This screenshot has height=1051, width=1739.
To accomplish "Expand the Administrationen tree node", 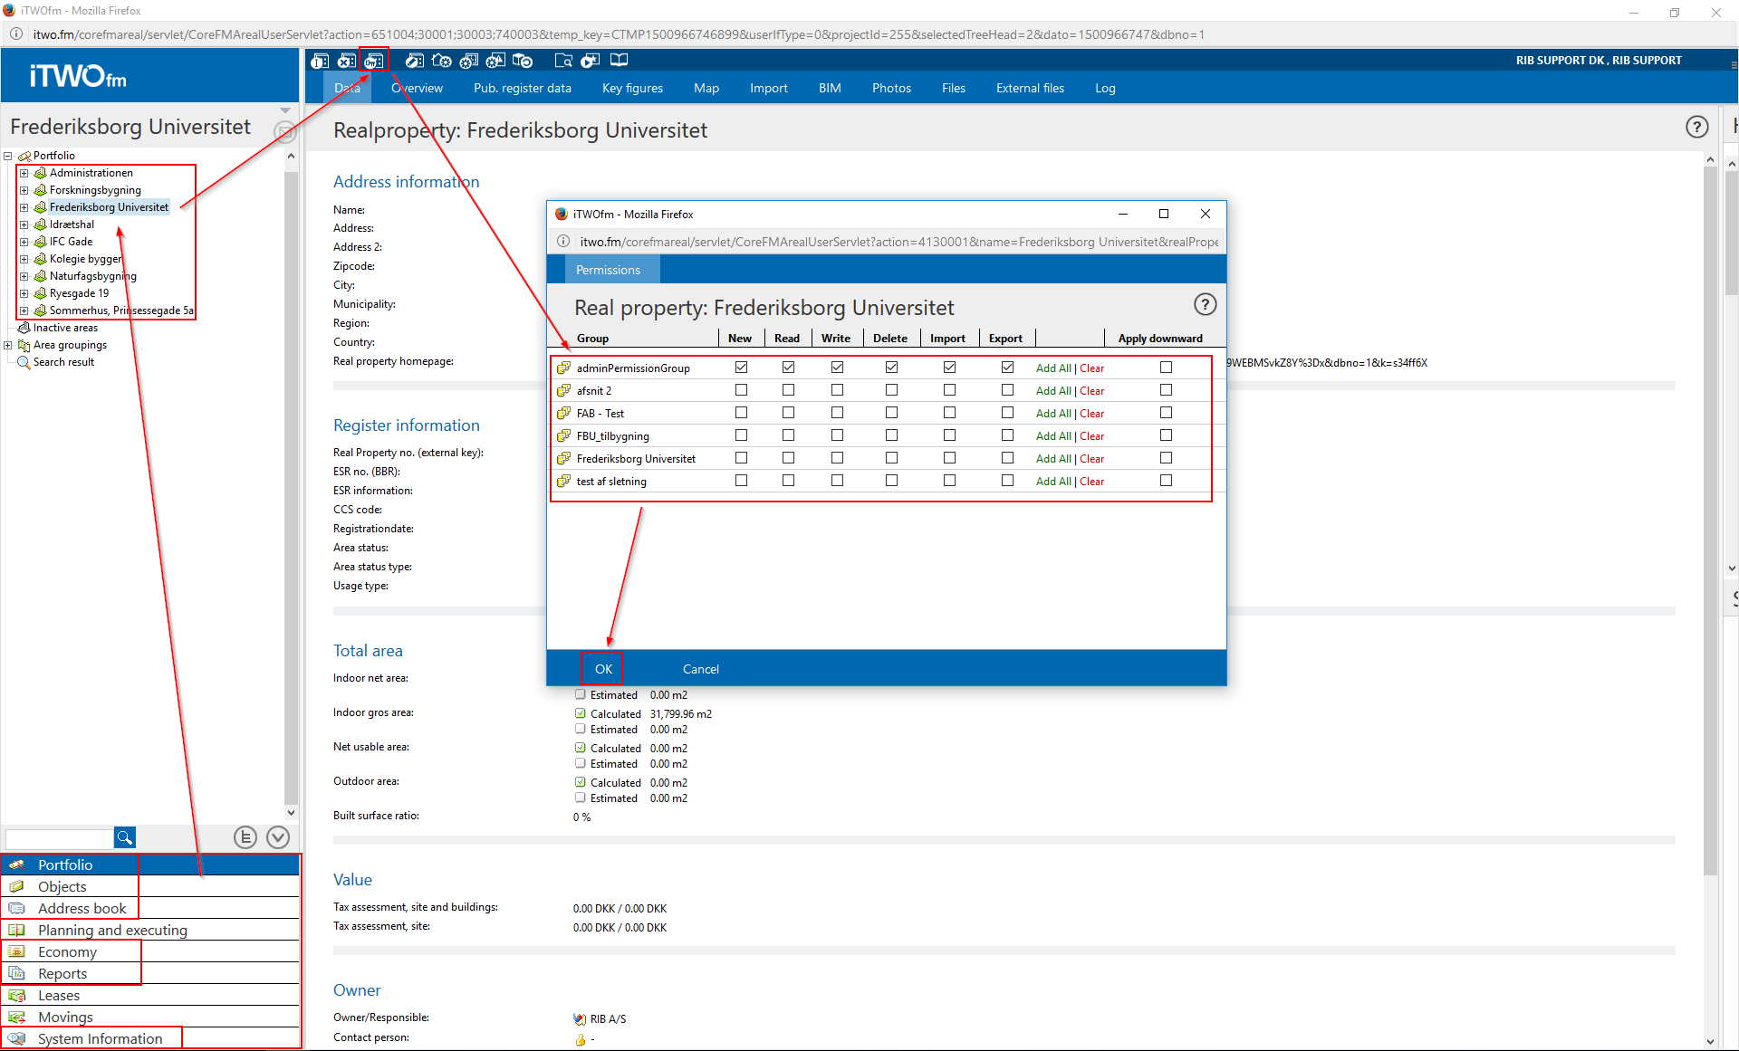I will click(24, 172).
